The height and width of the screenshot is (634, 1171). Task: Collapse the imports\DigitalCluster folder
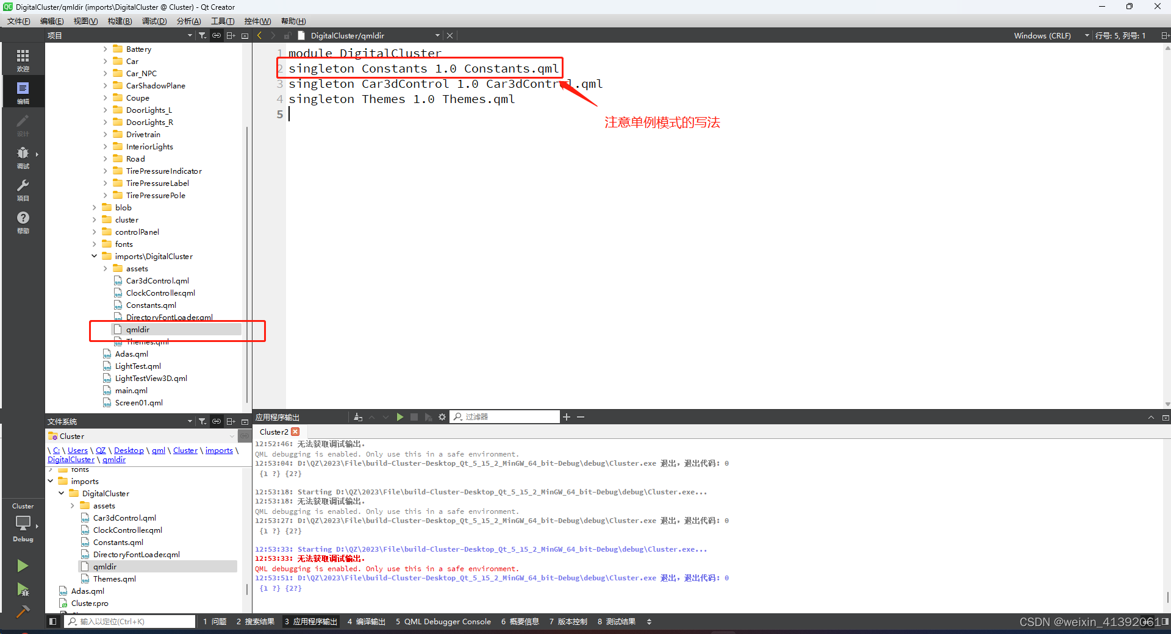(94, 256)
